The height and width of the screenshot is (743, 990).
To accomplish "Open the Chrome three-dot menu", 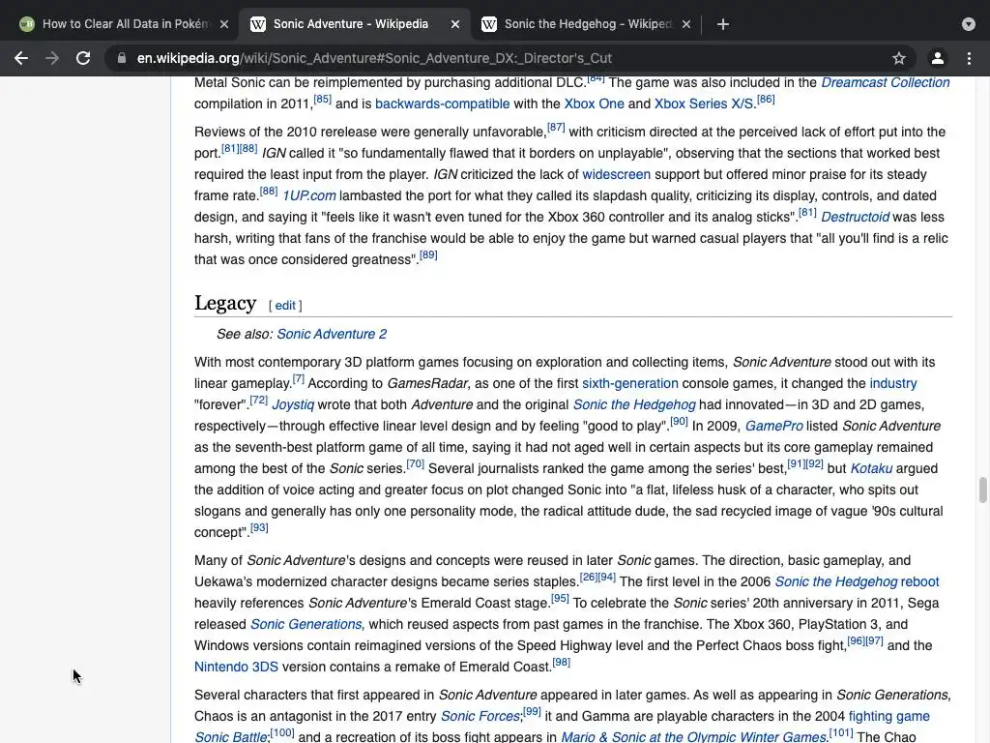I will 969,58.
